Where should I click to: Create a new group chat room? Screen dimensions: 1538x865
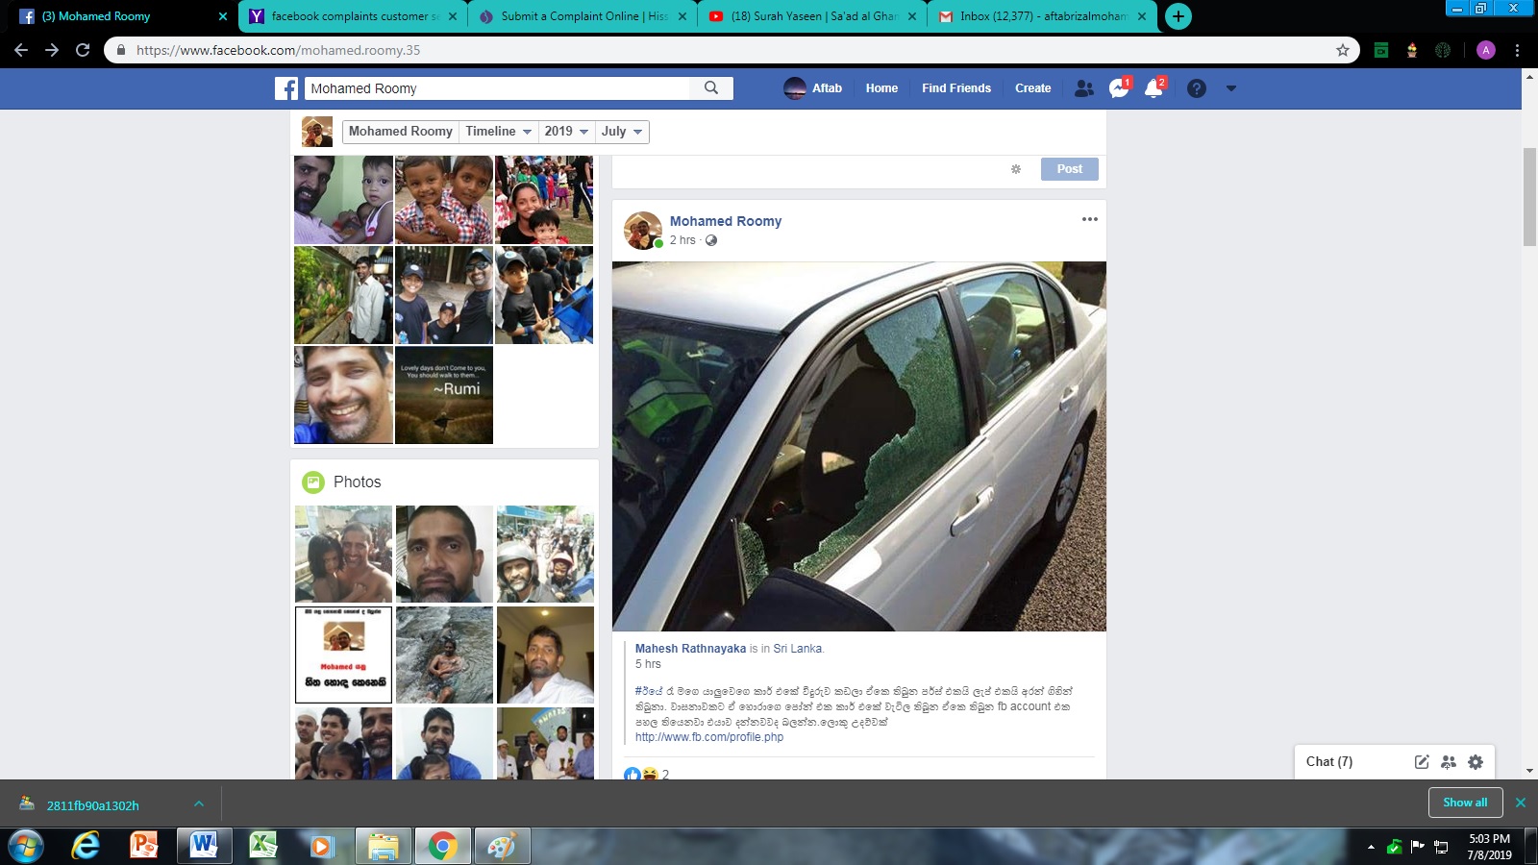tap(1449, 761)
